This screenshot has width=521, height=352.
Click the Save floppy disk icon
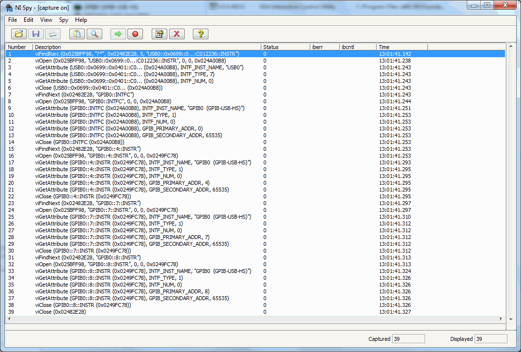(35, 34)
